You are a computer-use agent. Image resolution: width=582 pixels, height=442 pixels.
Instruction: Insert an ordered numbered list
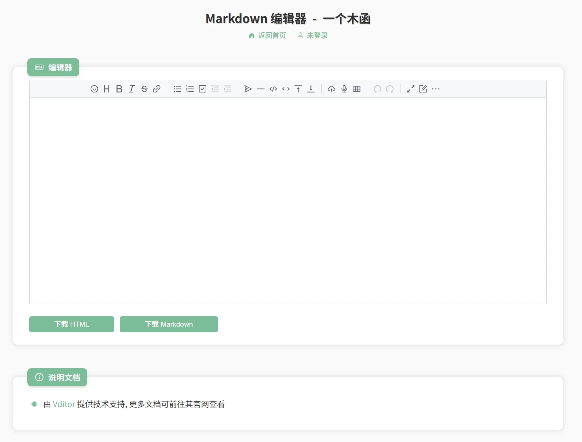click(x=190, y=89)
